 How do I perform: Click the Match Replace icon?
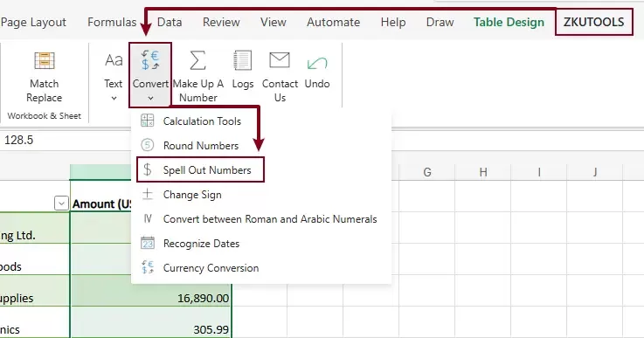(x=45, y=61)
